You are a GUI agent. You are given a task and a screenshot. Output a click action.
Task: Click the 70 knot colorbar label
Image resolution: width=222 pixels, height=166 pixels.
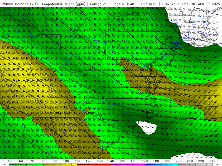pos(32,161)
